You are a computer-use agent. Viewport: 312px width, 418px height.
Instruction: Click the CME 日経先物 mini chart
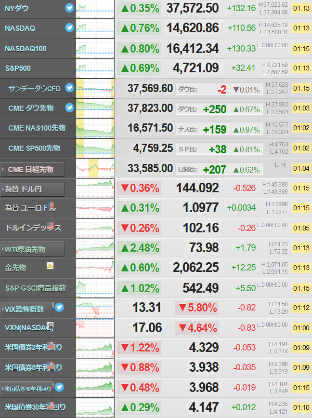coord(95,168)
